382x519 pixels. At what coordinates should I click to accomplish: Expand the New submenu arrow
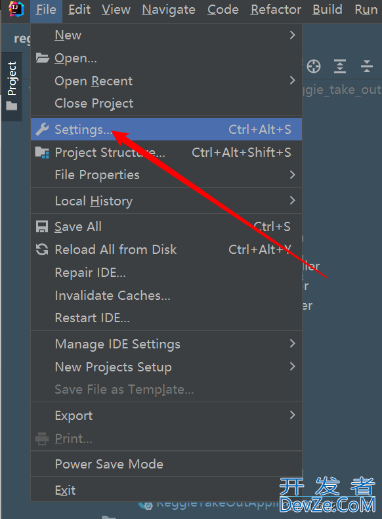tap(292, 35)
